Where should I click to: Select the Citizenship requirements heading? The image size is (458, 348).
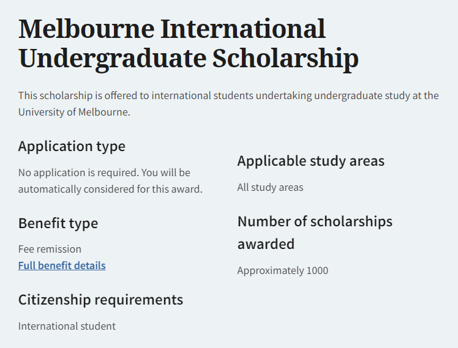pos(100,300)
